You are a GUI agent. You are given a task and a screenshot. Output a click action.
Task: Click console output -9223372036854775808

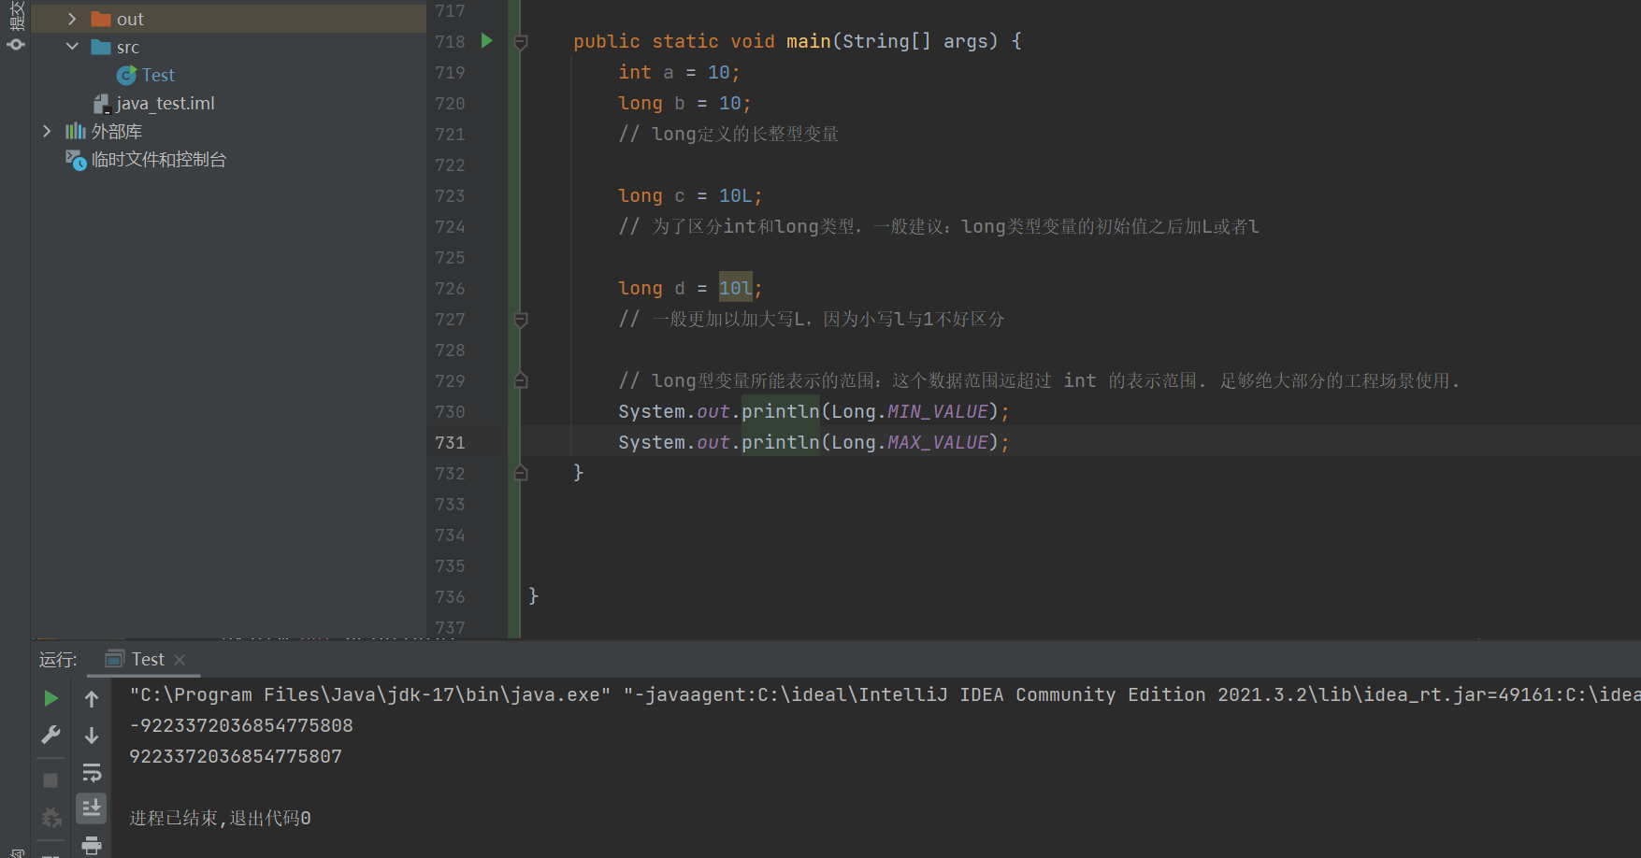pos(241,725)
